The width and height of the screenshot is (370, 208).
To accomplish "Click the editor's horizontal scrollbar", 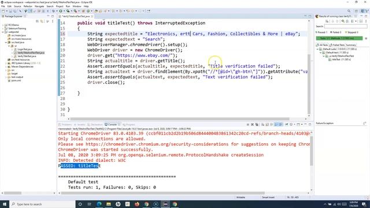I will click(180, 119).
